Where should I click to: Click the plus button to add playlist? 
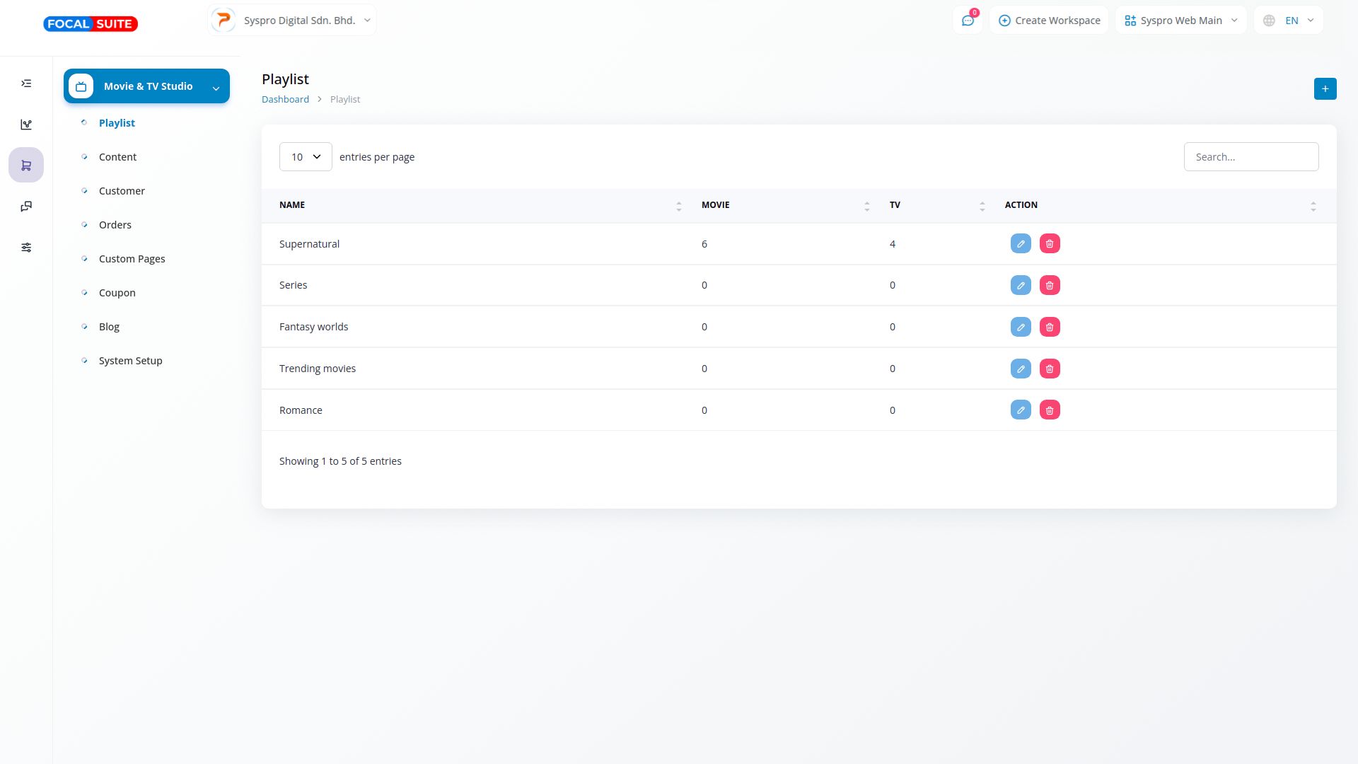(1325, 89)
